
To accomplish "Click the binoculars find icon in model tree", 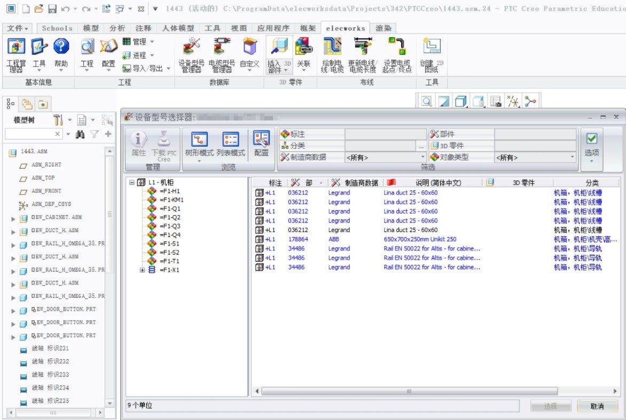I will coord(80,134).
